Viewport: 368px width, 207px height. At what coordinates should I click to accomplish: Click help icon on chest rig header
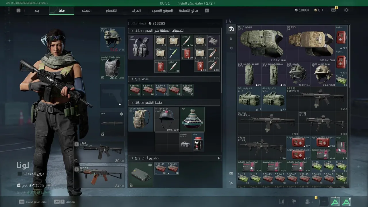point(132,31)
